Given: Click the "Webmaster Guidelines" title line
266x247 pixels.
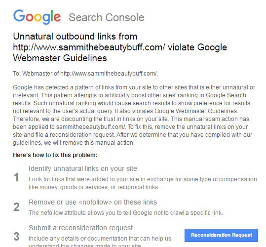Looking at the screenshot, I should pos(60,58).
